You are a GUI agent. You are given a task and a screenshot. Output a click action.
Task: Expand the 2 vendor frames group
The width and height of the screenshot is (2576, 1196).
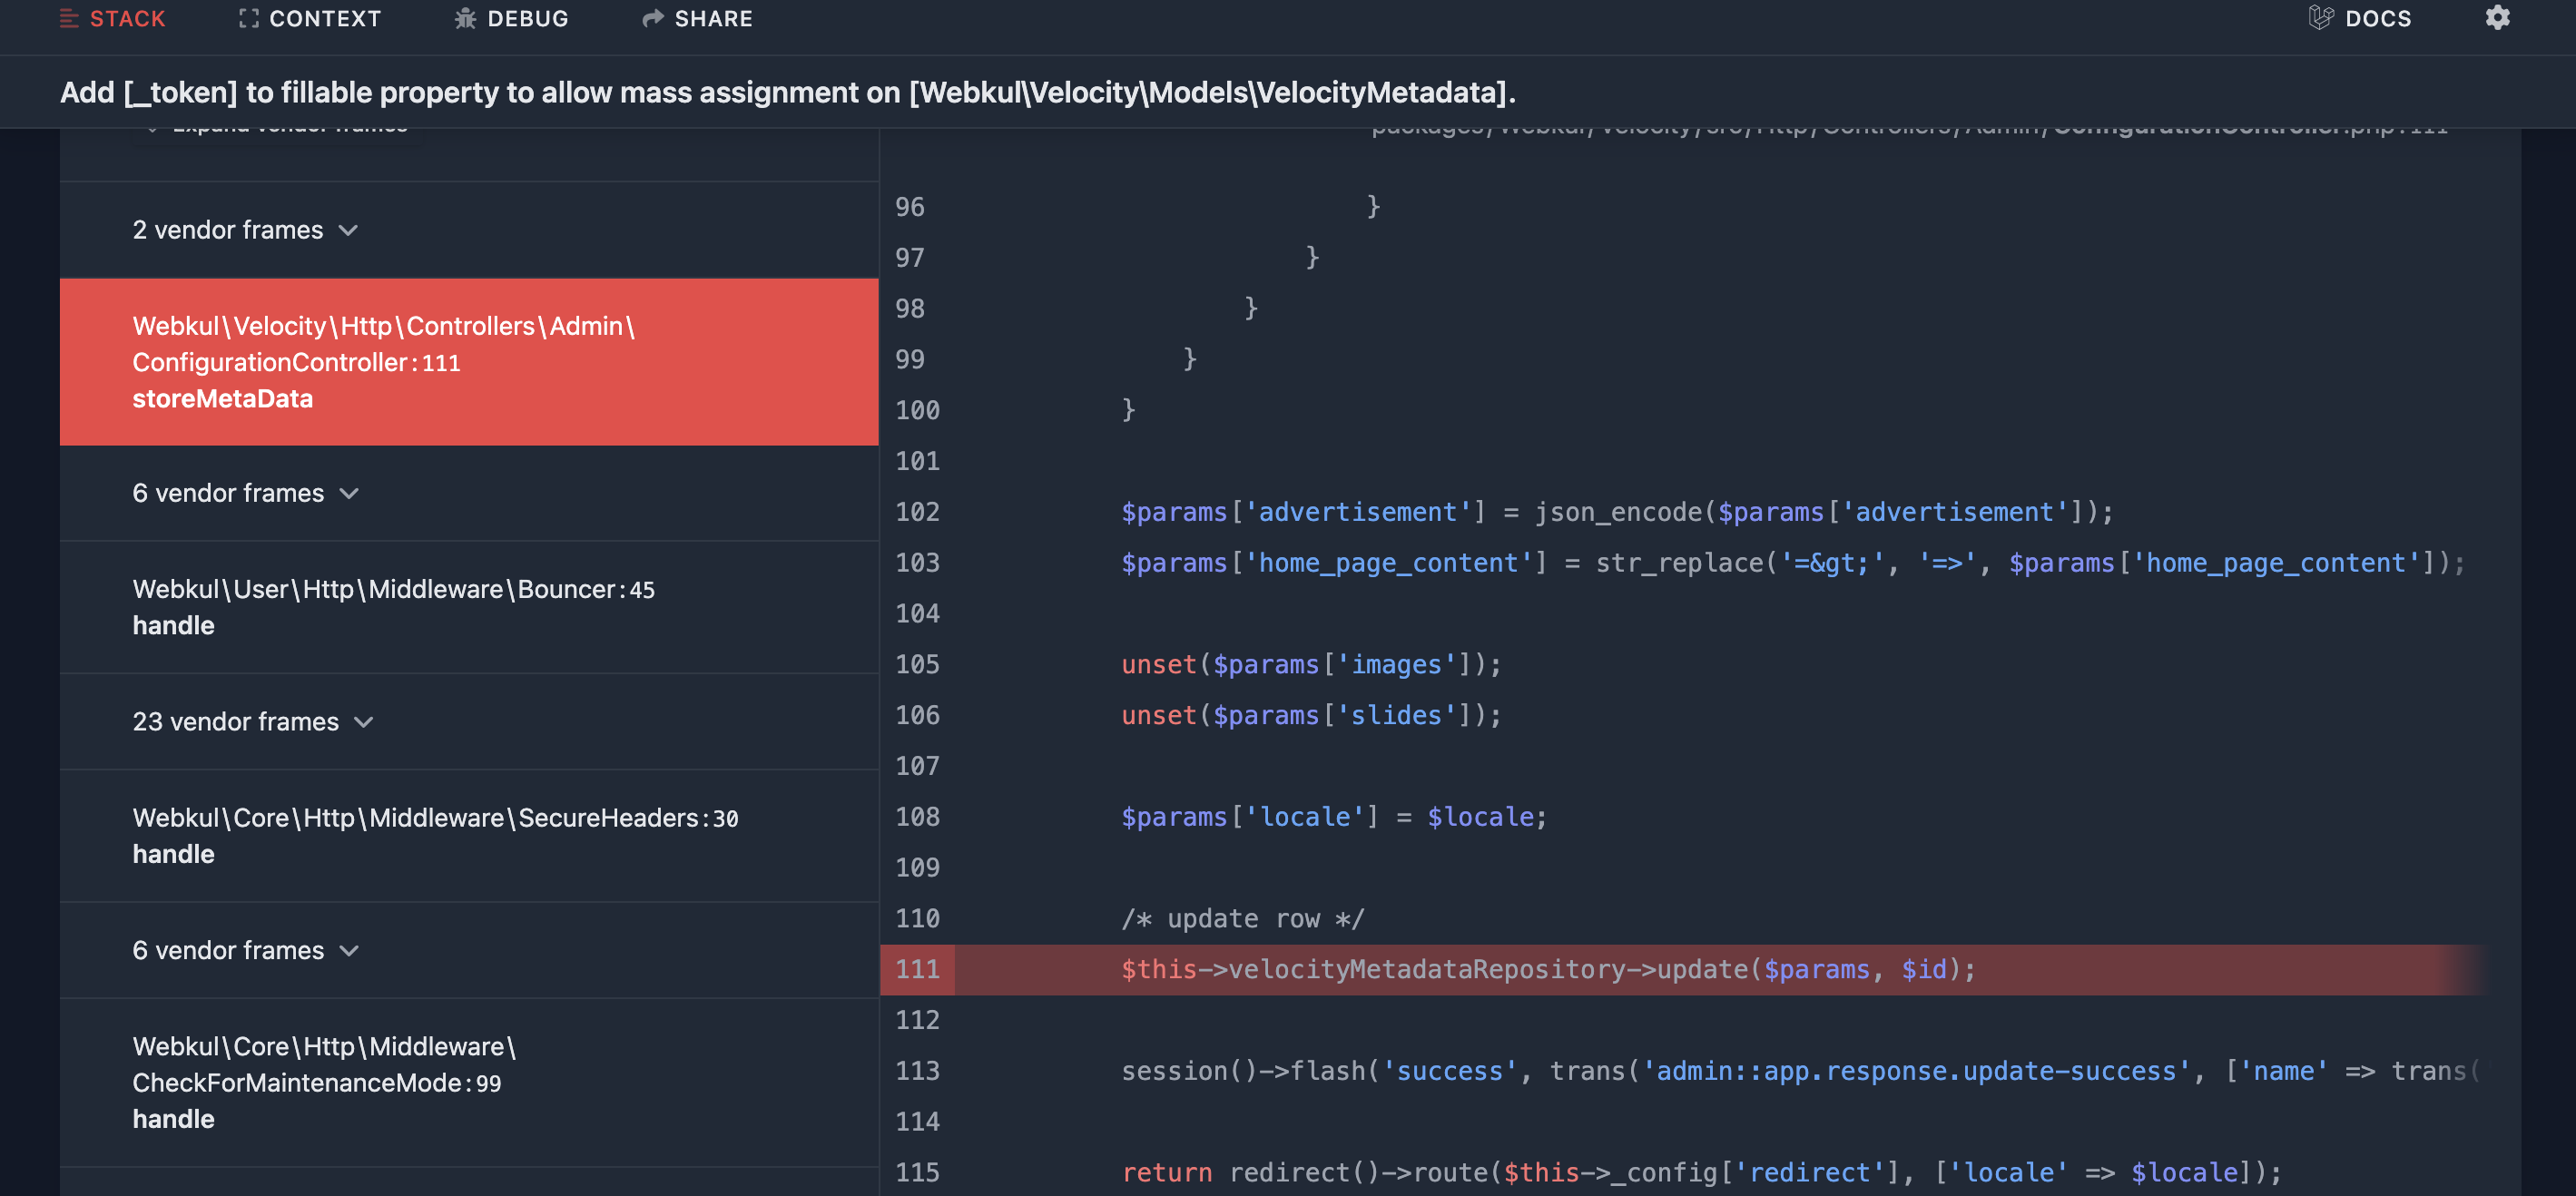(468, 230)
